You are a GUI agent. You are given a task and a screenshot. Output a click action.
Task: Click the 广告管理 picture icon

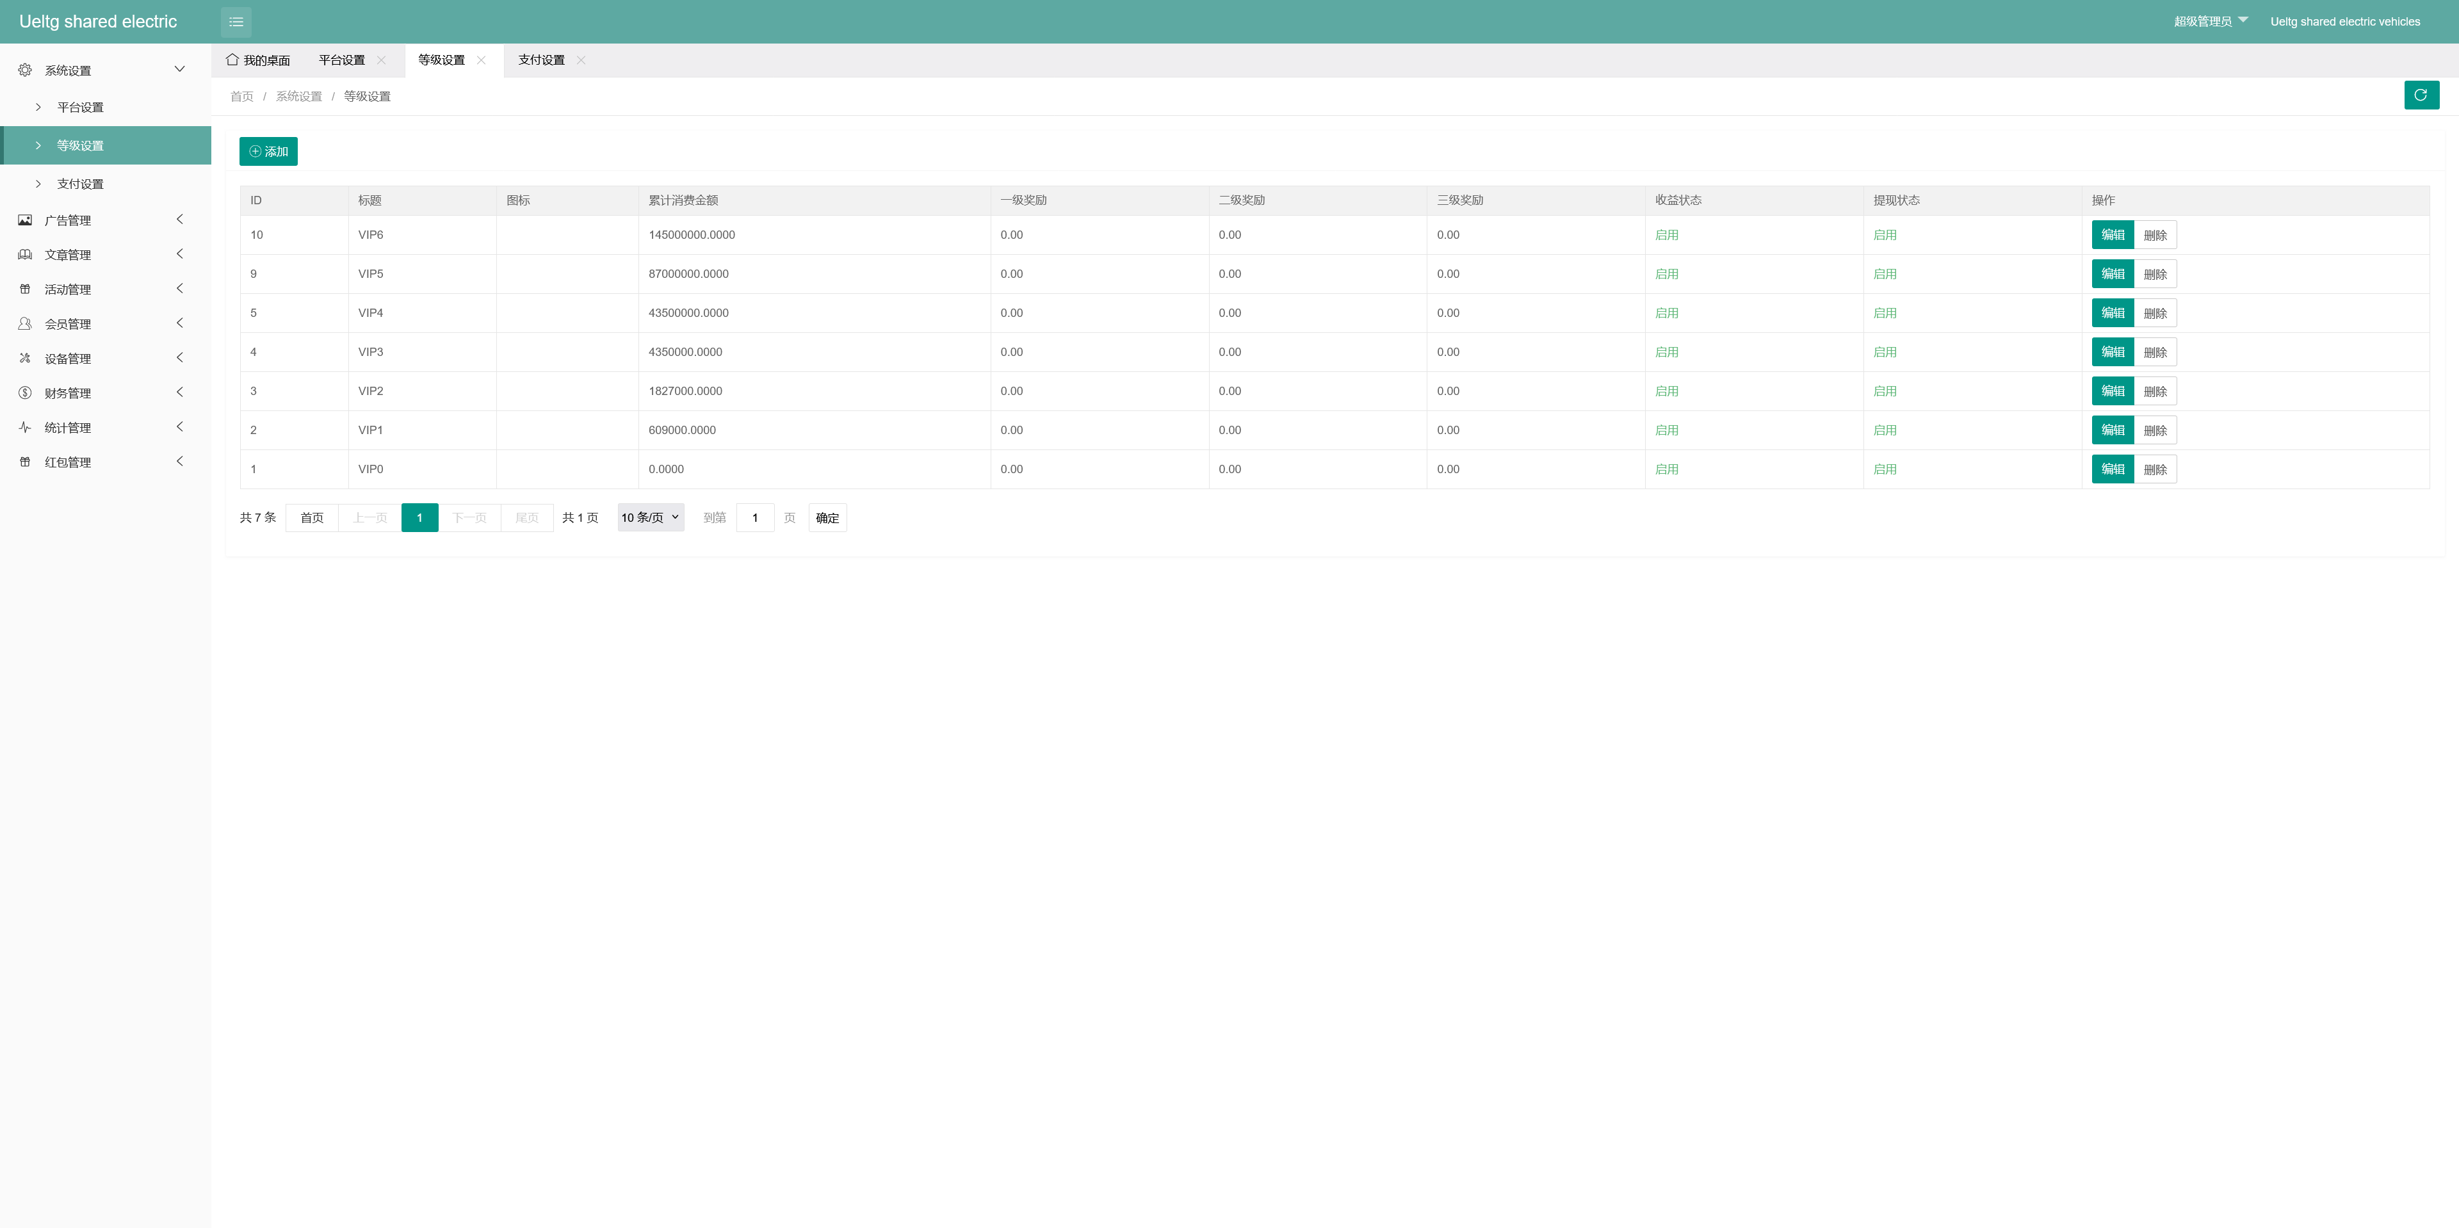coord(25,220)
